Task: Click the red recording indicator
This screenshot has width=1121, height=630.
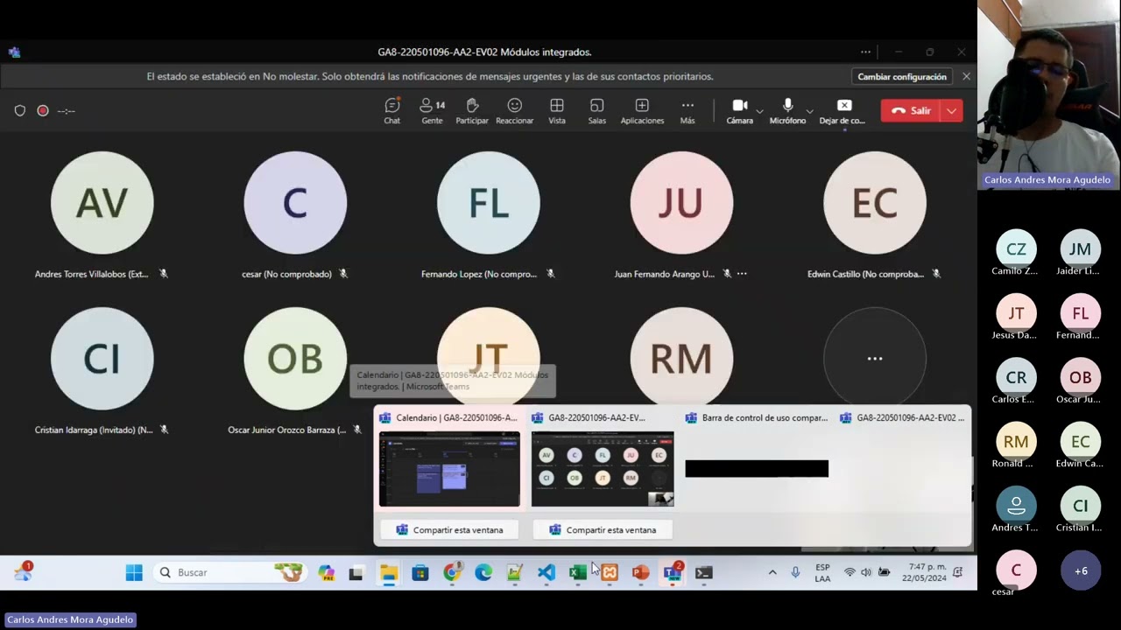Action: click(43, 111)
